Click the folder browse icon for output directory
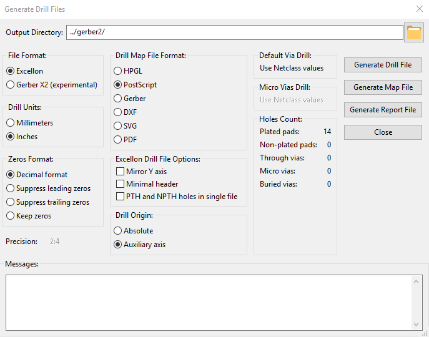Screen dimensions: 429x337 click(414, 32)
